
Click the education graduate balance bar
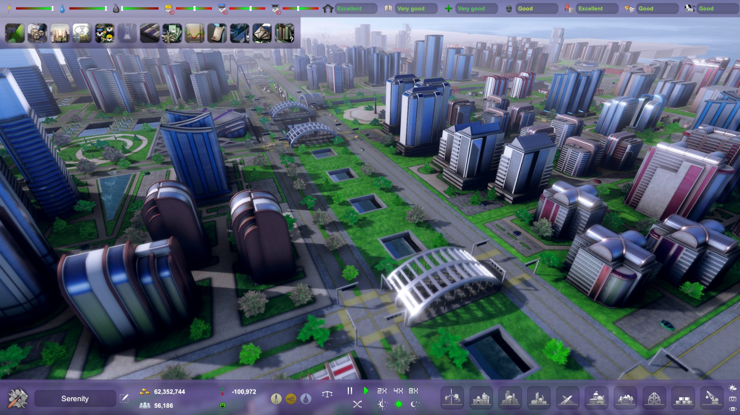coord(301,8)
